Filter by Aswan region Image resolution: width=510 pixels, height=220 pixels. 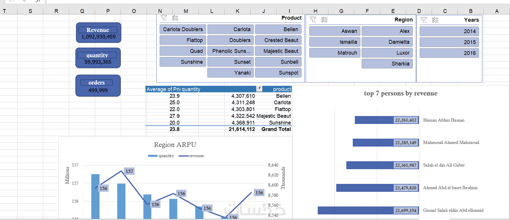[335, 31]
